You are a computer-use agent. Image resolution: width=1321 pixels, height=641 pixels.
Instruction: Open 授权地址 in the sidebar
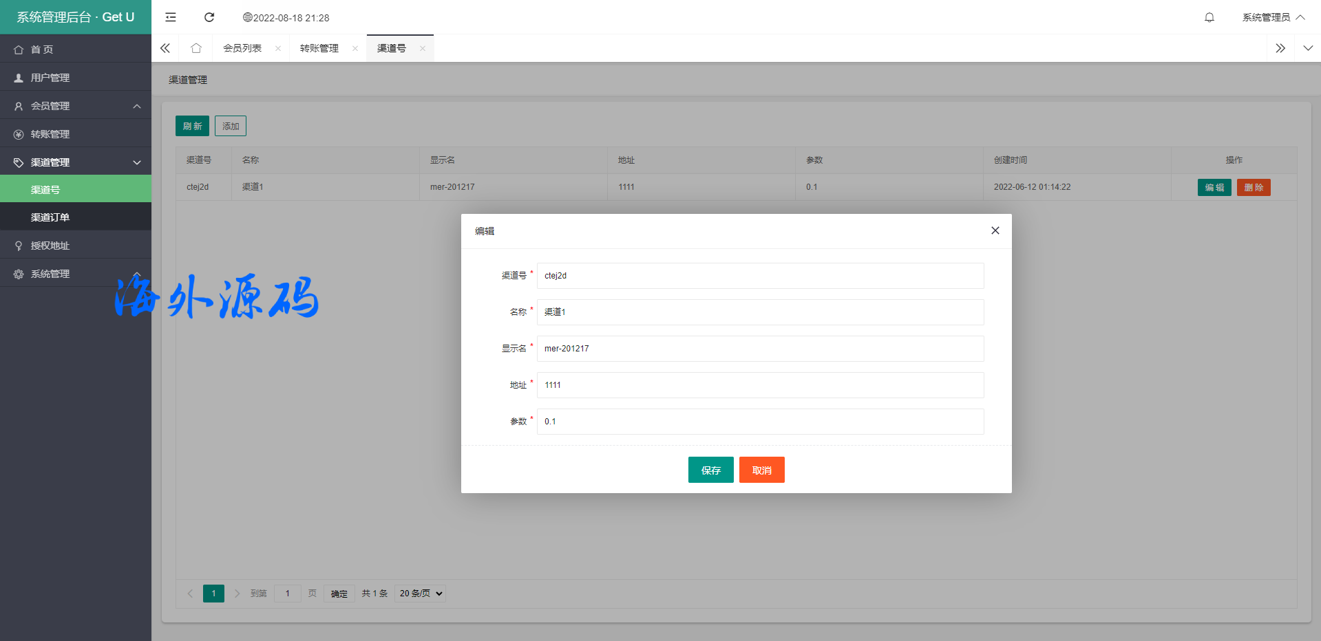[50, 246]
